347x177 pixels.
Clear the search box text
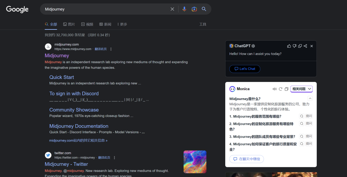[172, 9]
